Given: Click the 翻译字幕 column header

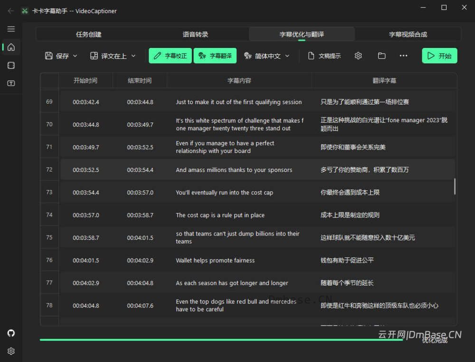Looking at the screenshot, I should [384, 81].
